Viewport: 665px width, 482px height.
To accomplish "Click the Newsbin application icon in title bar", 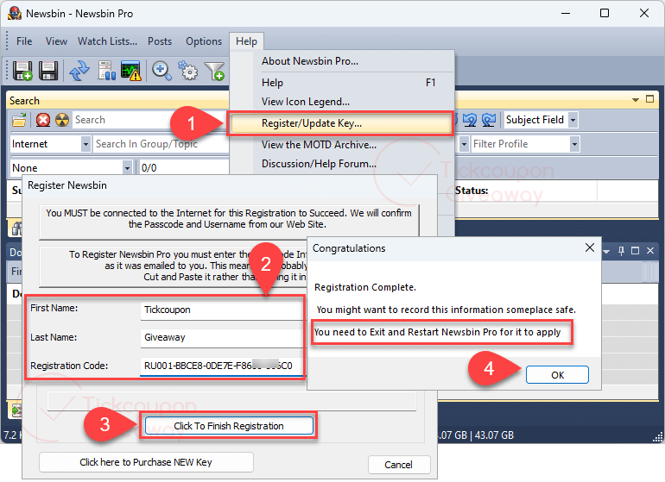I will (15, 14).
